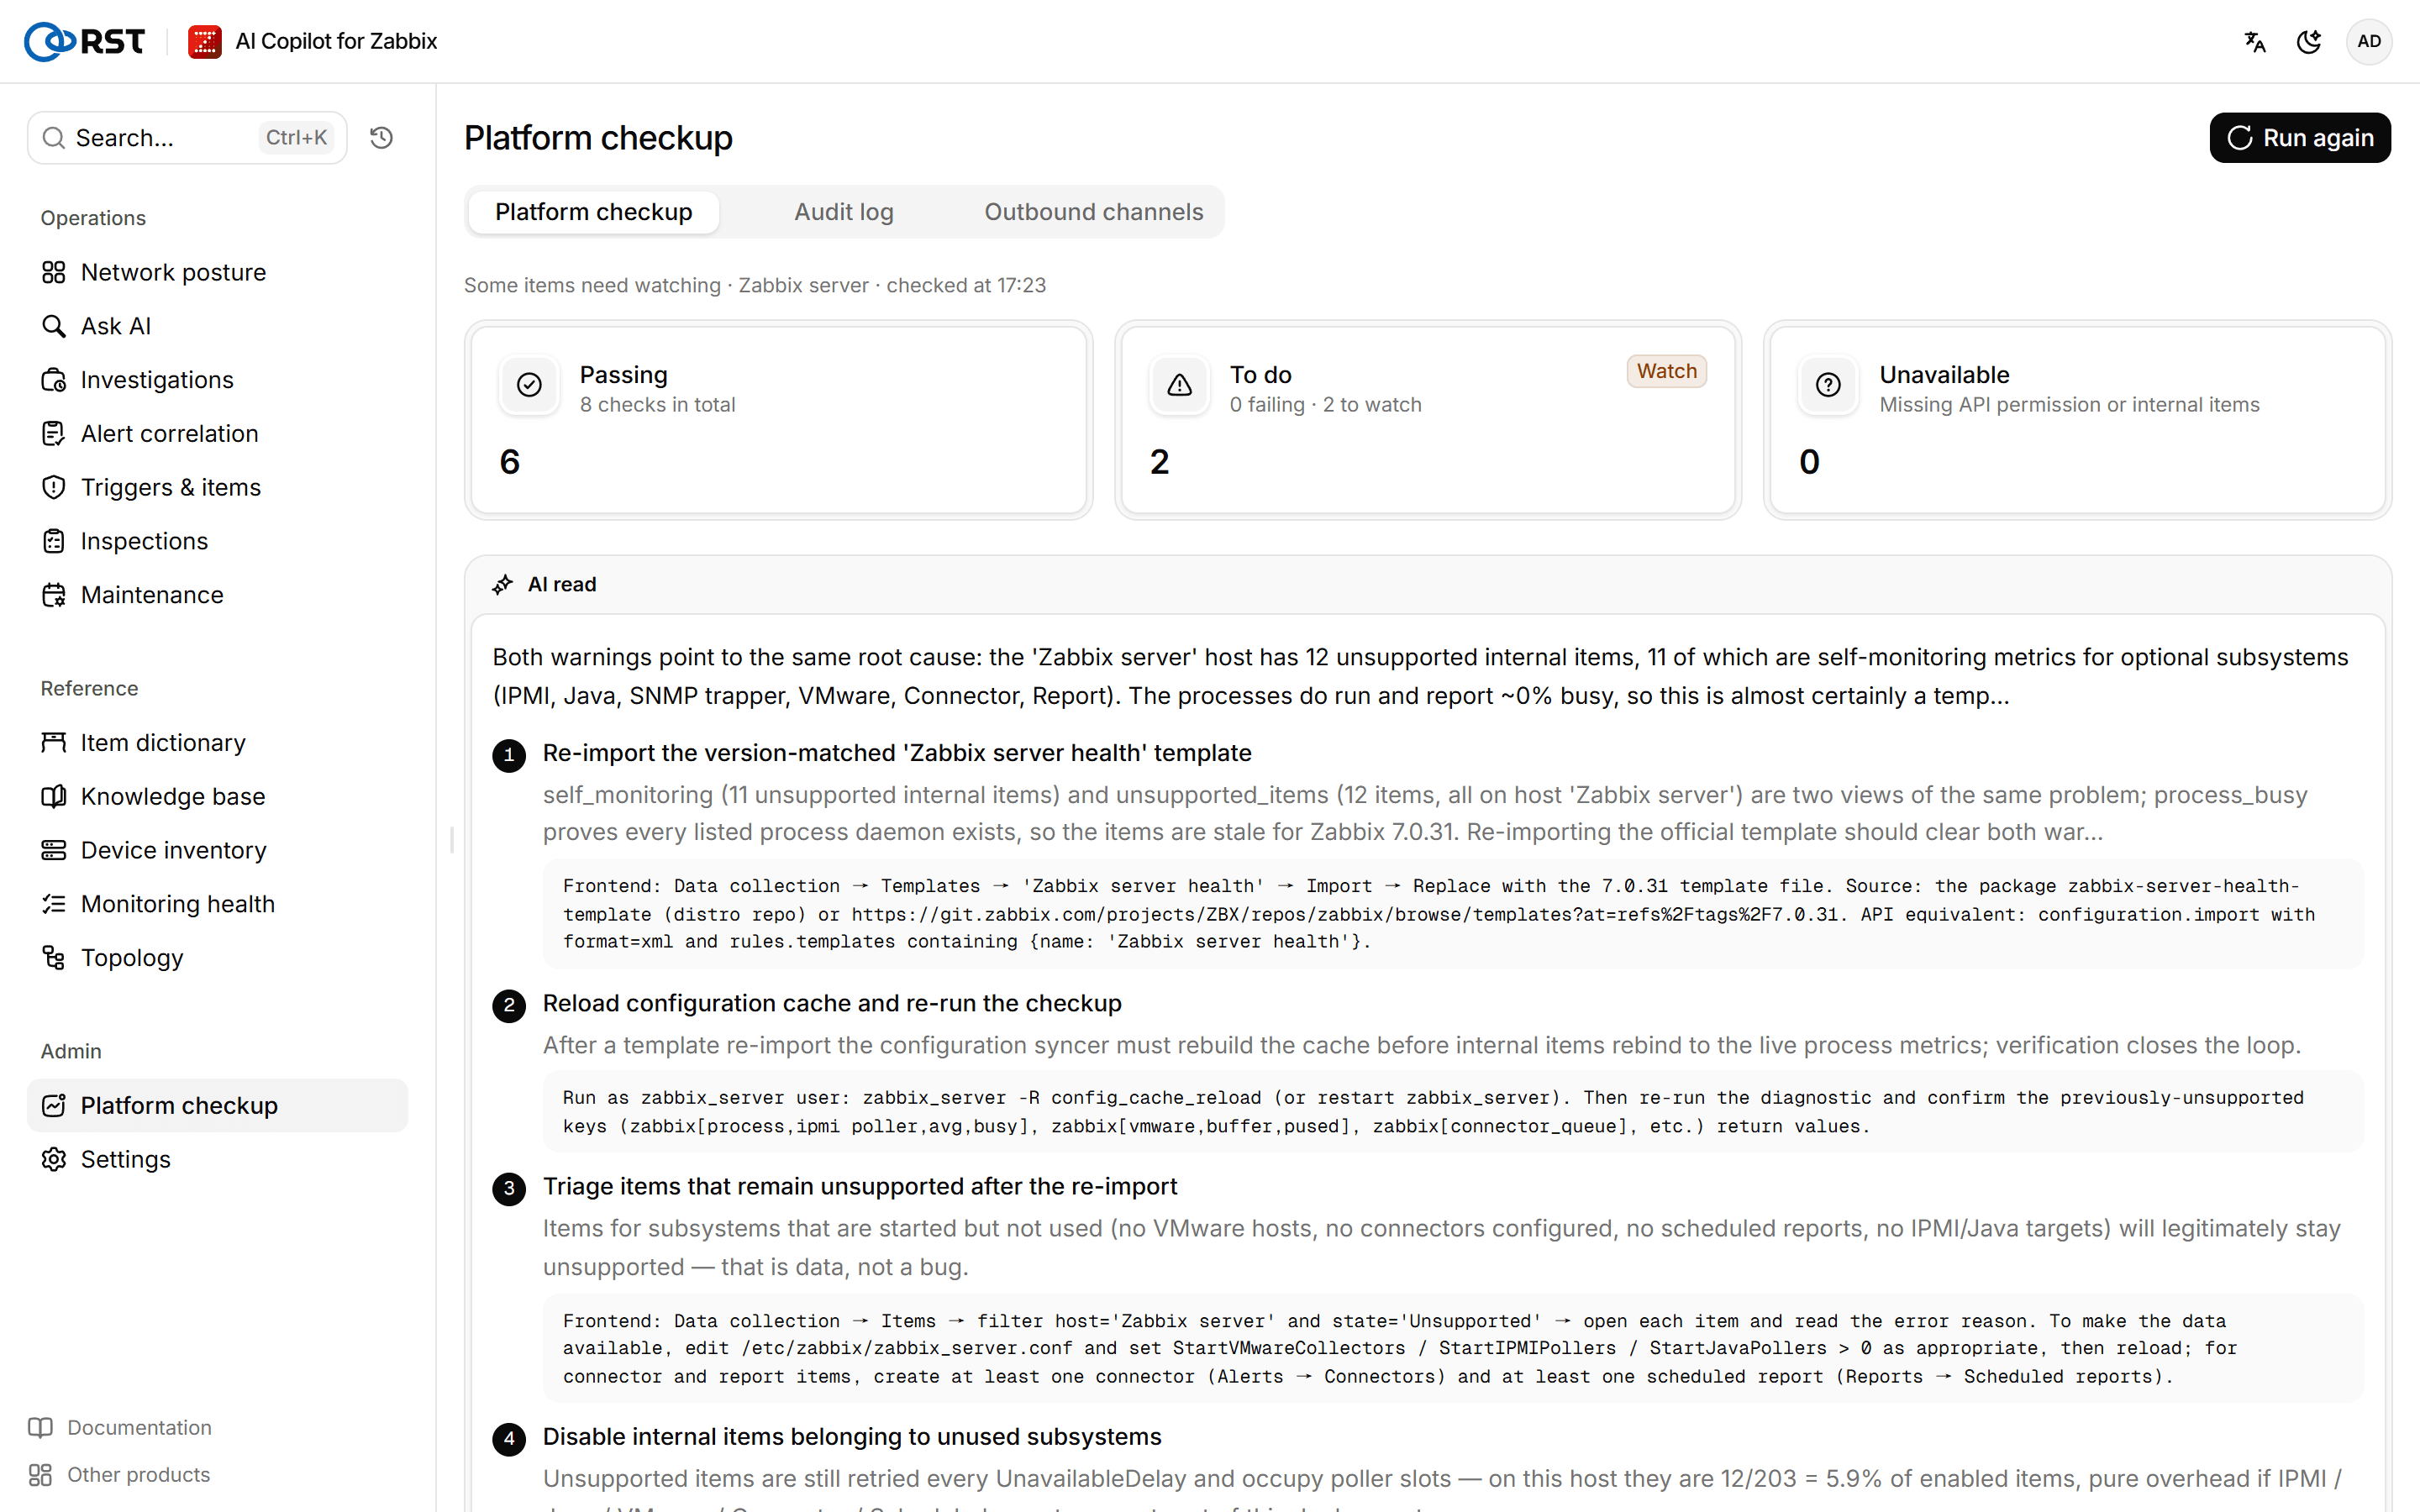
Task: Click the red AI Copilot for Zabbix icon
Action: pyautogui.click(x=205, y=41)
